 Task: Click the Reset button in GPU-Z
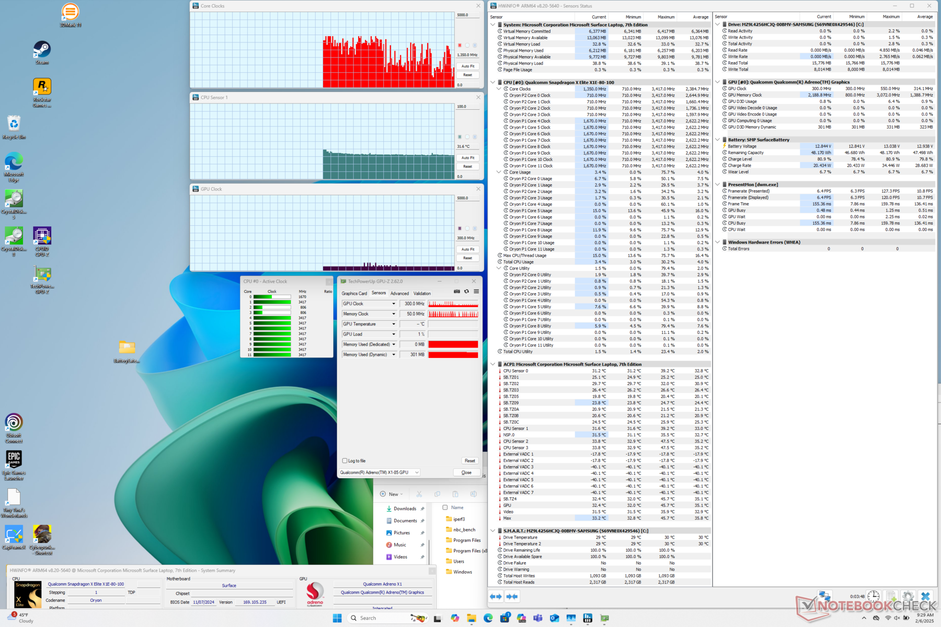click(x=470, y=461)
